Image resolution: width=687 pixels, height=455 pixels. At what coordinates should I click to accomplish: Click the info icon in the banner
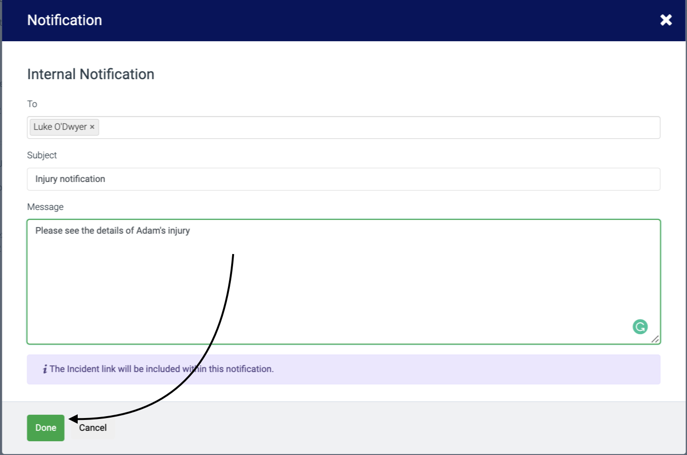(x=45, y=369)
